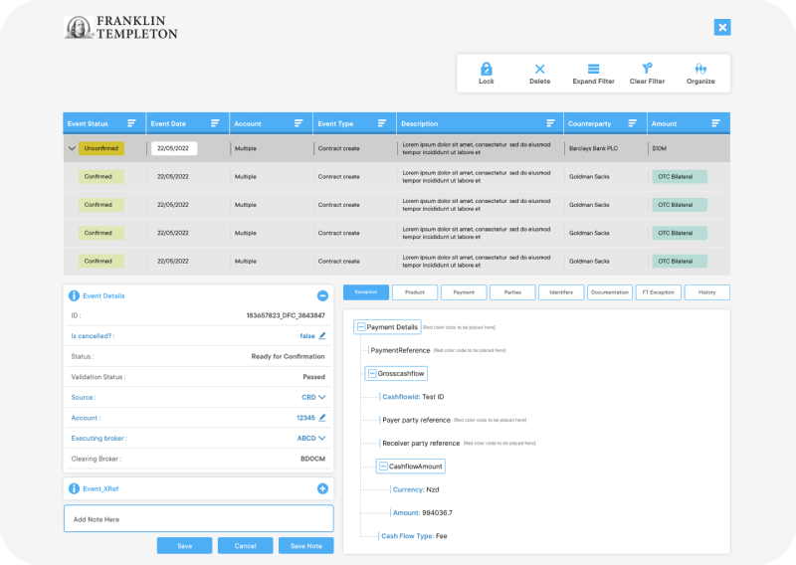Click the Delete X icon
The width and height of the screenshot is (796, 565).
pos(539,69)
